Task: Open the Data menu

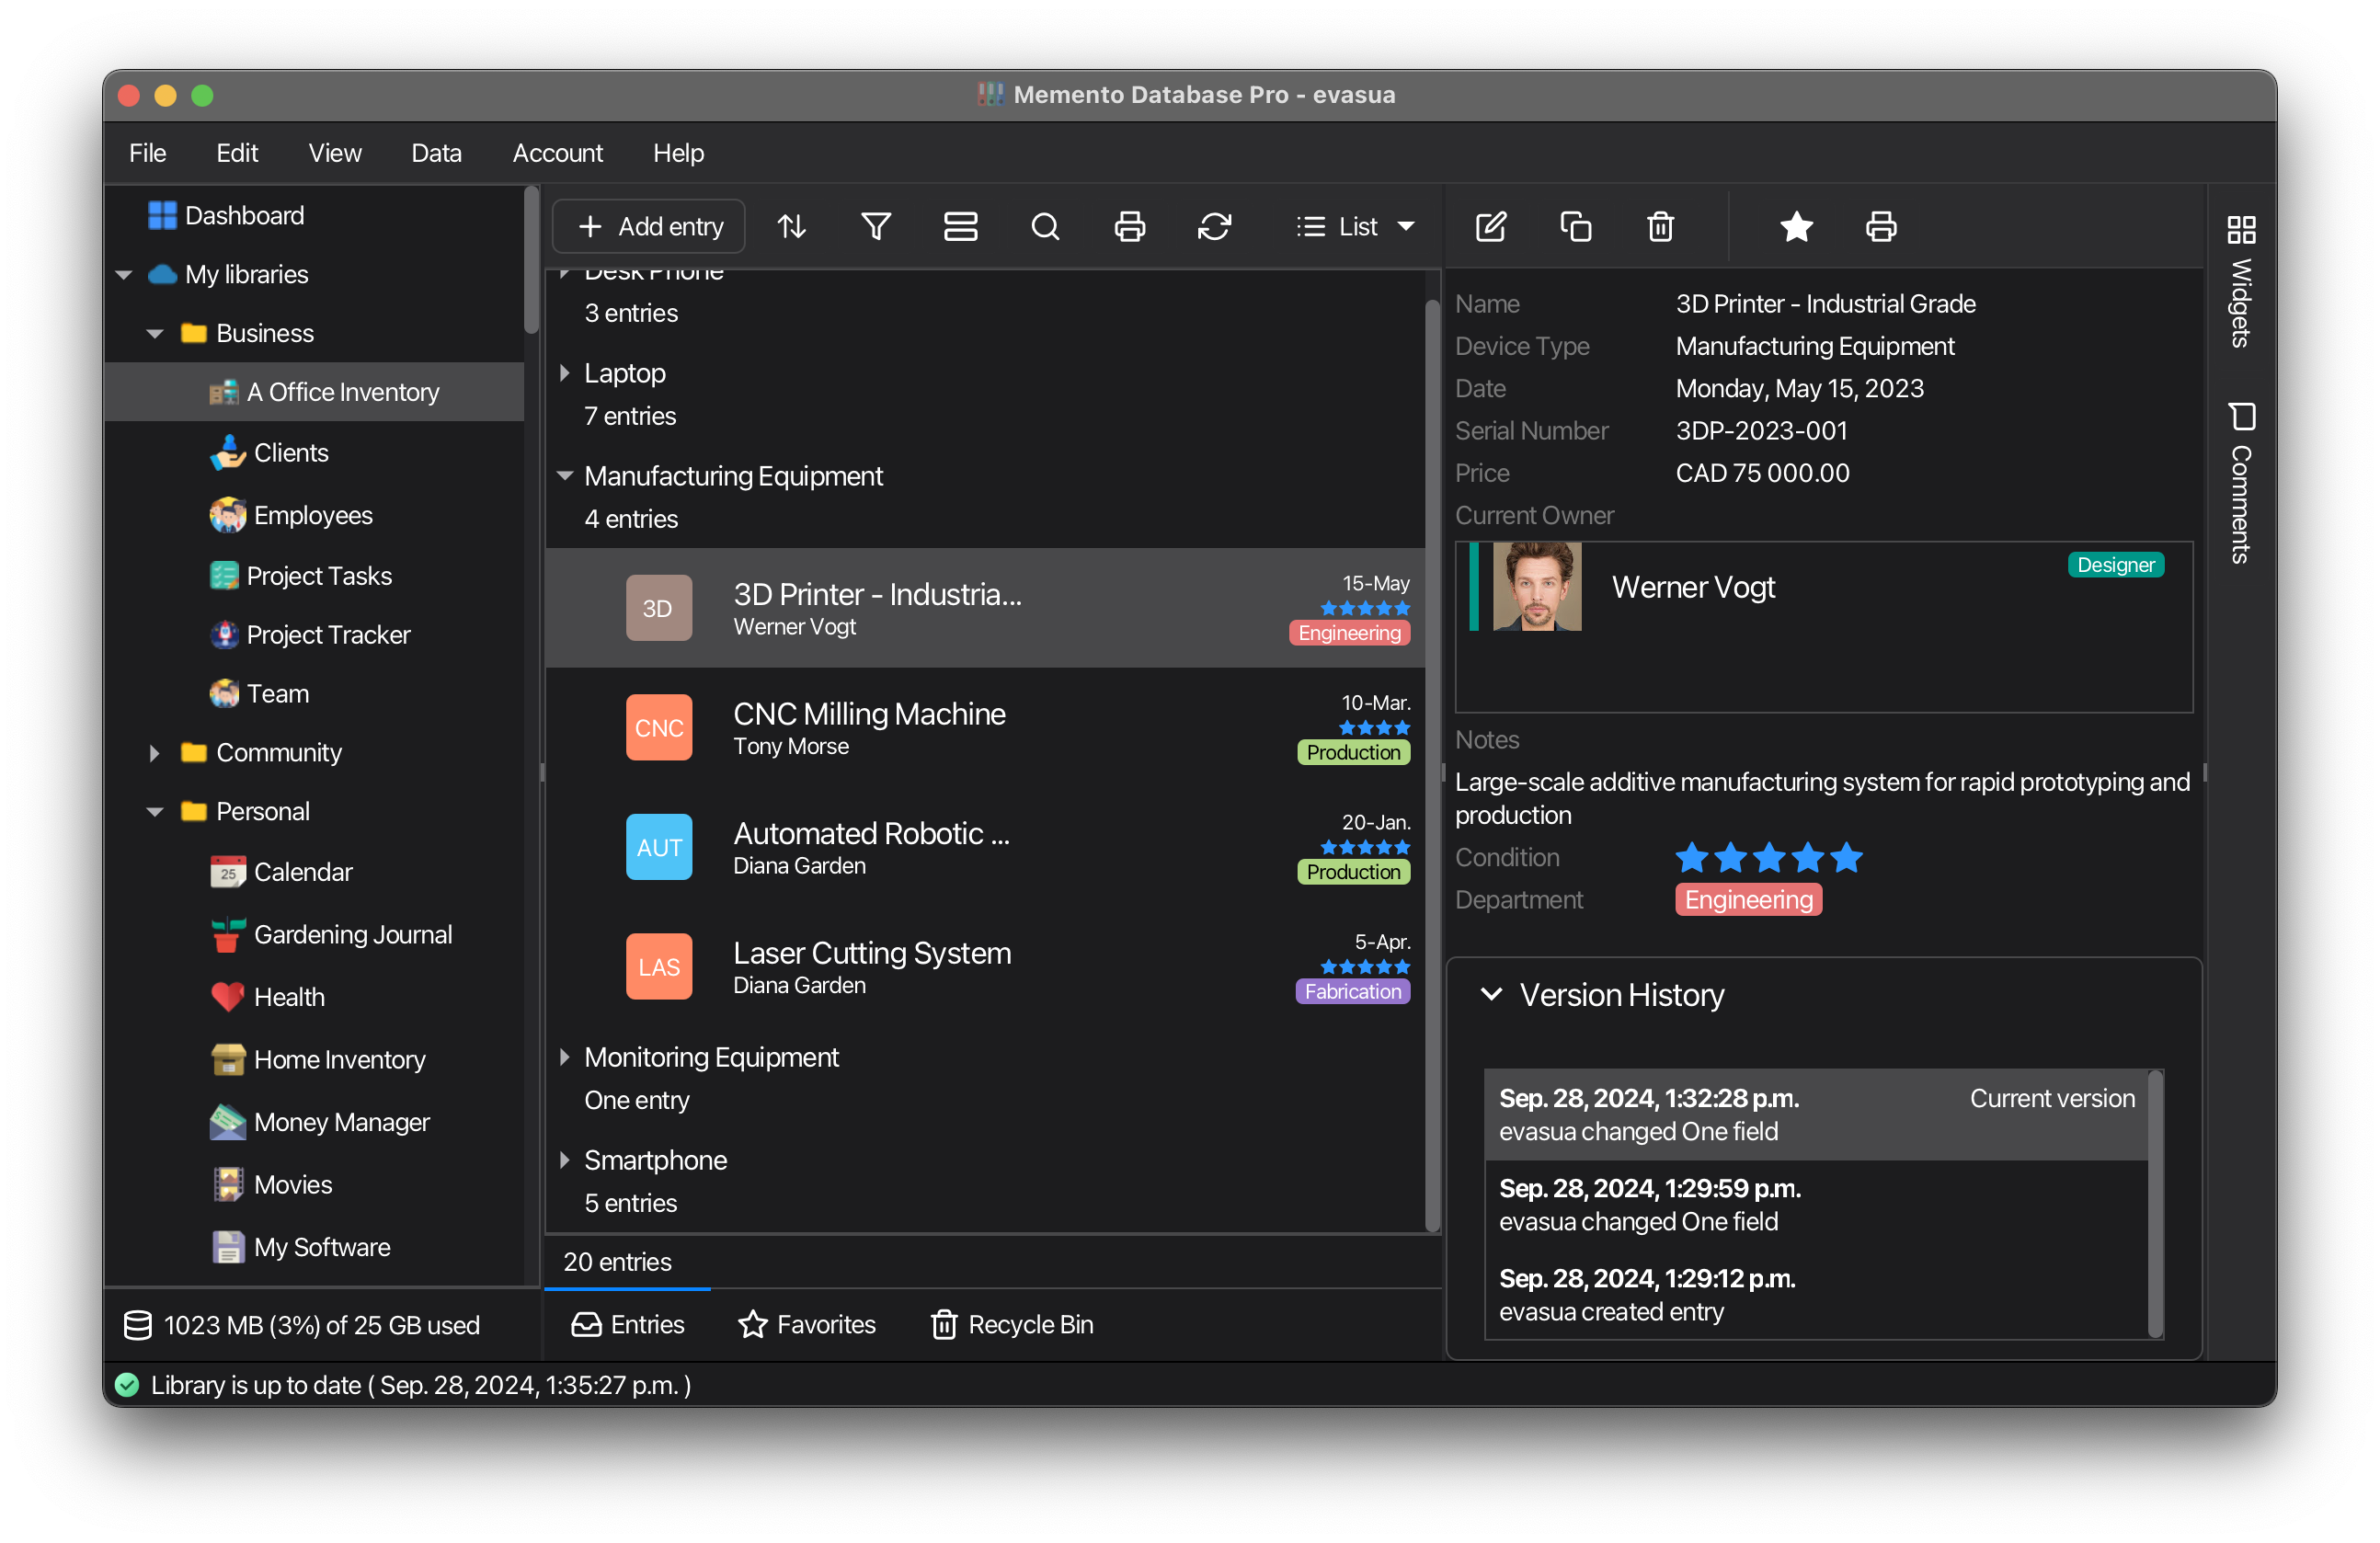Action: [436, 153]
